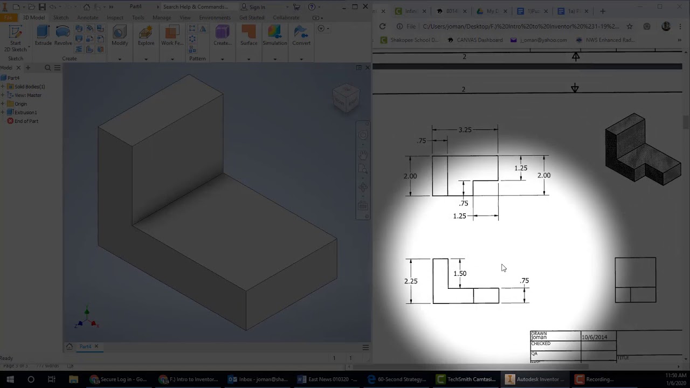The image size is (690, 388).
Task: Open the Simulation panel
Action: (275, 36)
